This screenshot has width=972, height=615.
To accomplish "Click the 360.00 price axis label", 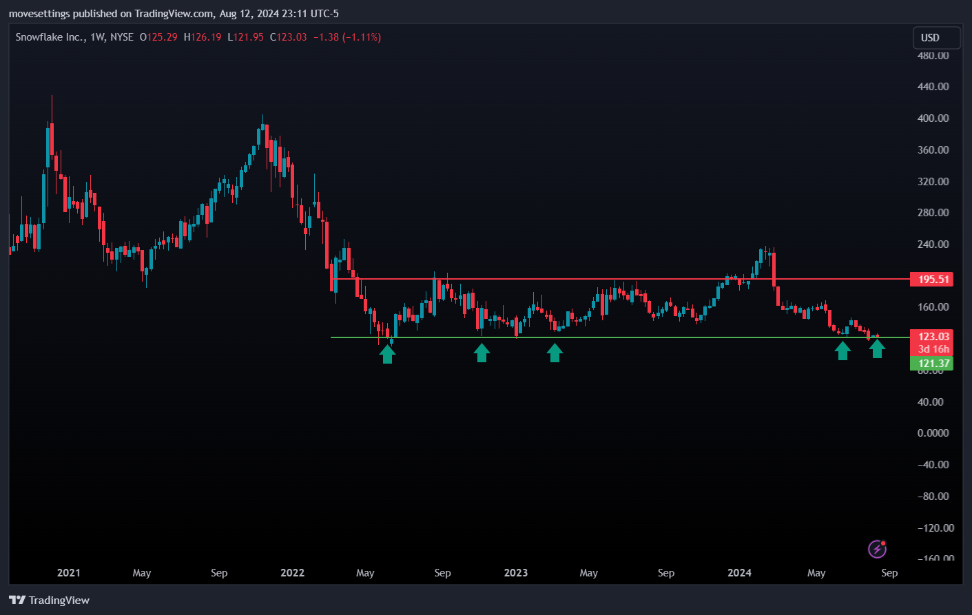I will pos(933,150).
